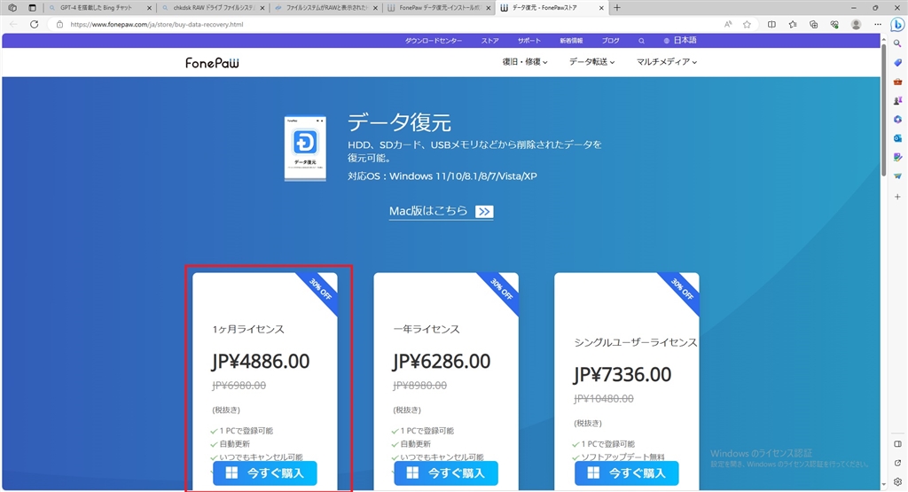Buy the 1ヶ月ライセンス with 今すぐ購入
The height and width of the screenshot is (492, 908).
264,472
